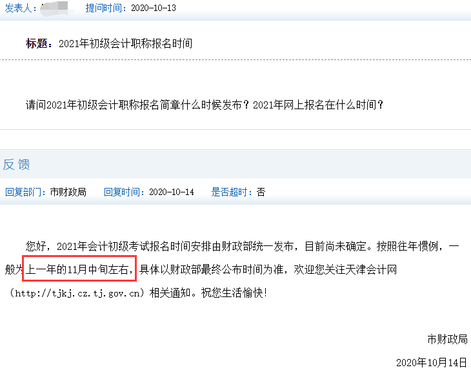Viewport: 471px width, 372px height.
Task: Click the question date 2020-10-13
Action: 154,8
